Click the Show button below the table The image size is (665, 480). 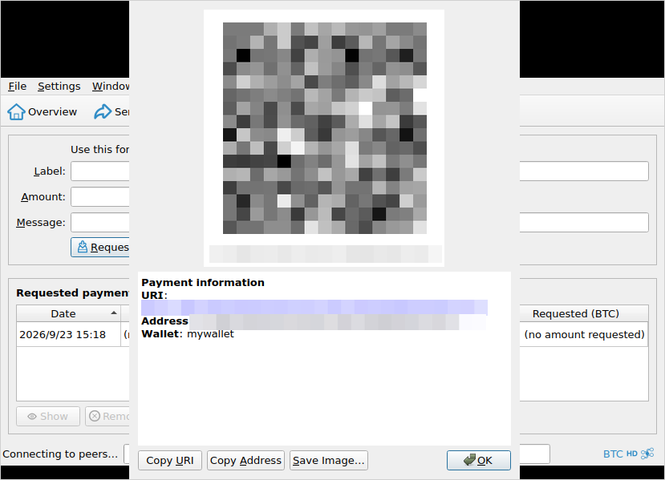[x=48, y=417]
